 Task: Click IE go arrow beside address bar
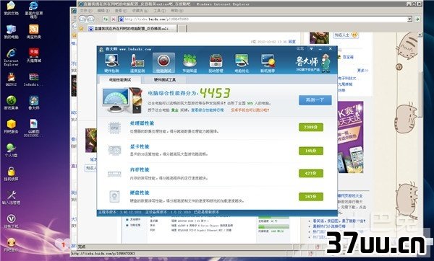417,19
